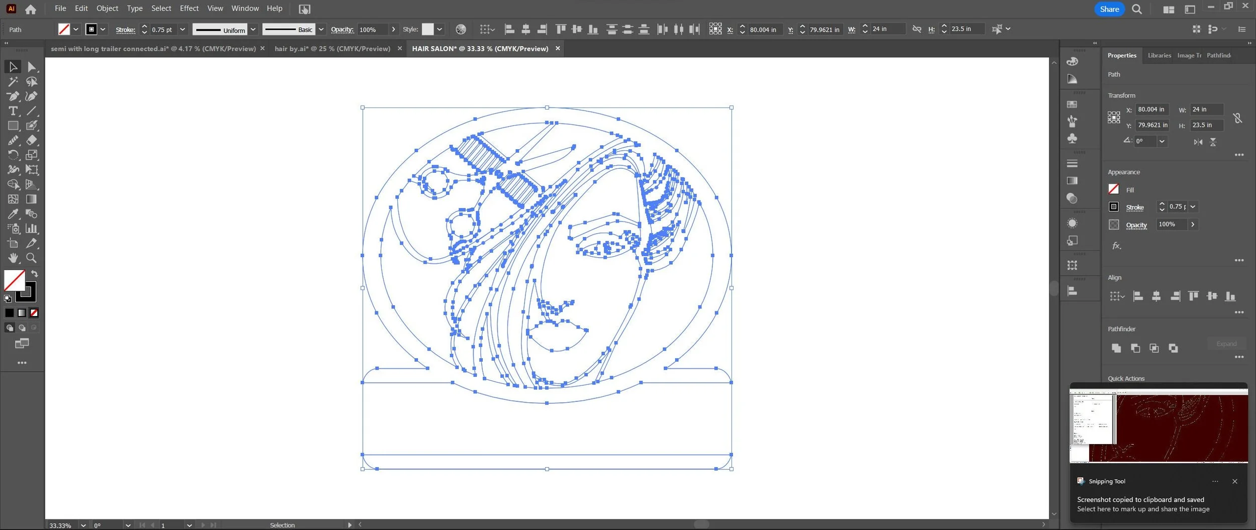Viewport: 1256px width, 530px height.
Task: Select the Column Graph tool
Action: (32, 229)
